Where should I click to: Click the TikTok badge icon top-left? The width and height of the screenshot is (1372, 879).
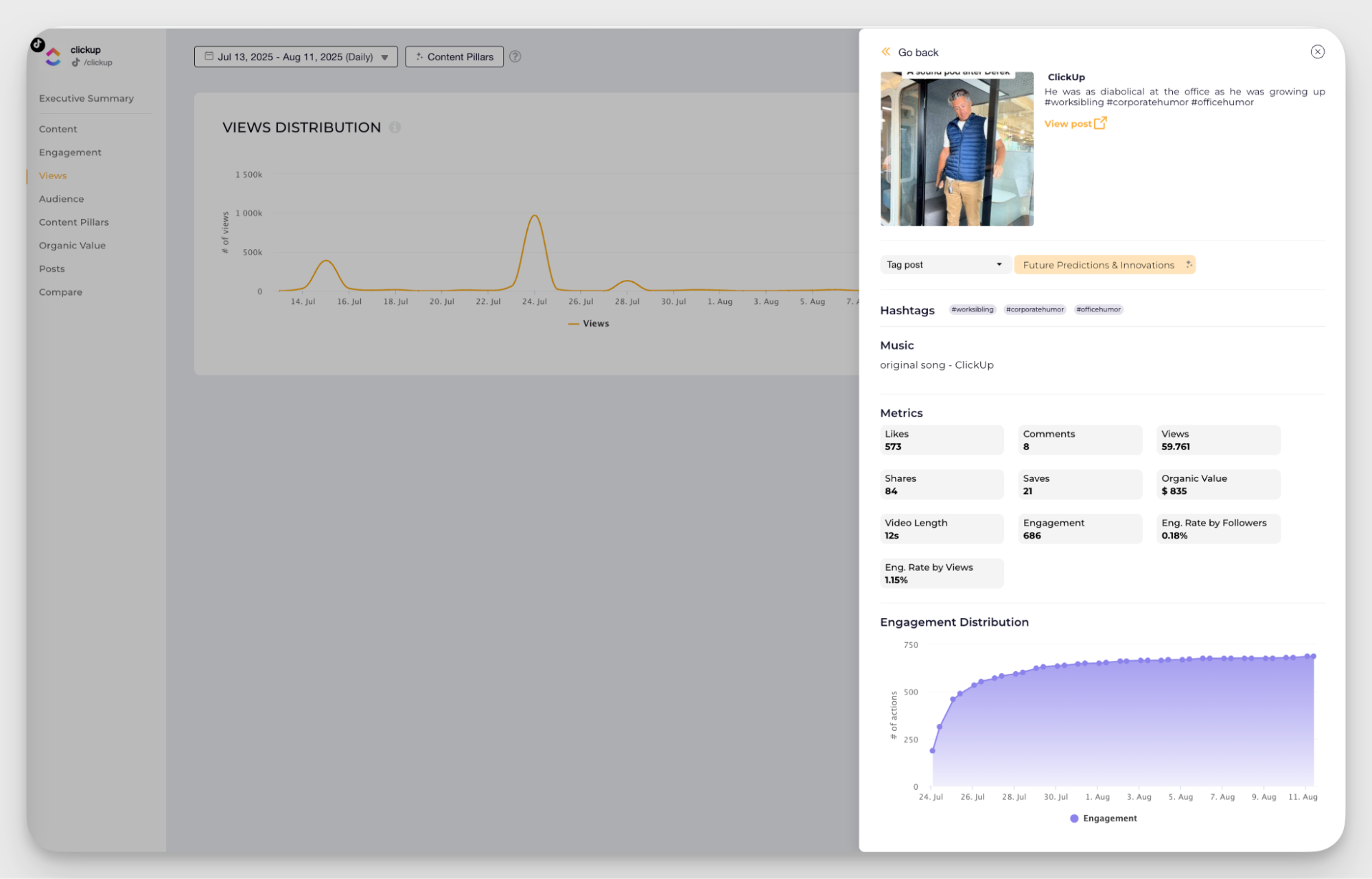[x=38, y=45]
